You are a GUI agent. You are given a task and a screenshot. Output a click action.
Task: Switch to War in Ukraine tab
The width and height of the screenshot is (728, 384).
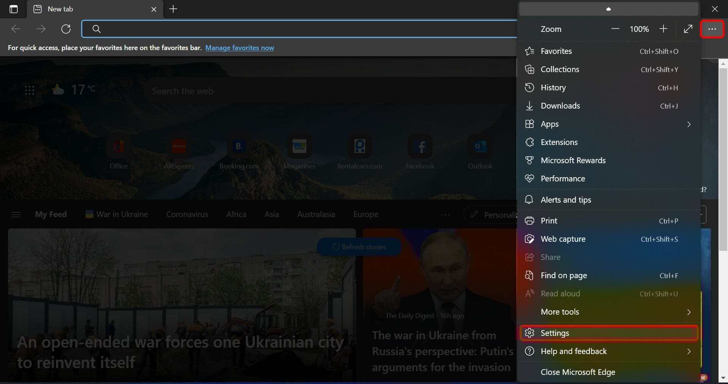(x=117, y=214)
